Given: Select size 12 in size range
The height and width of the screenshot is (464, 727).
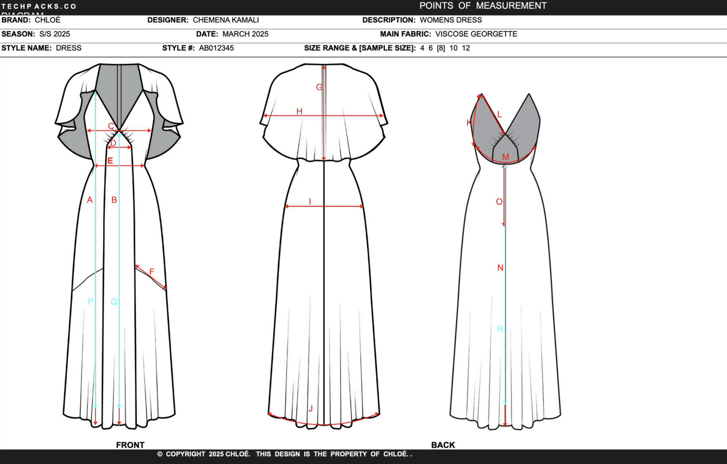Looking at the screenshot, I should 466,48.
